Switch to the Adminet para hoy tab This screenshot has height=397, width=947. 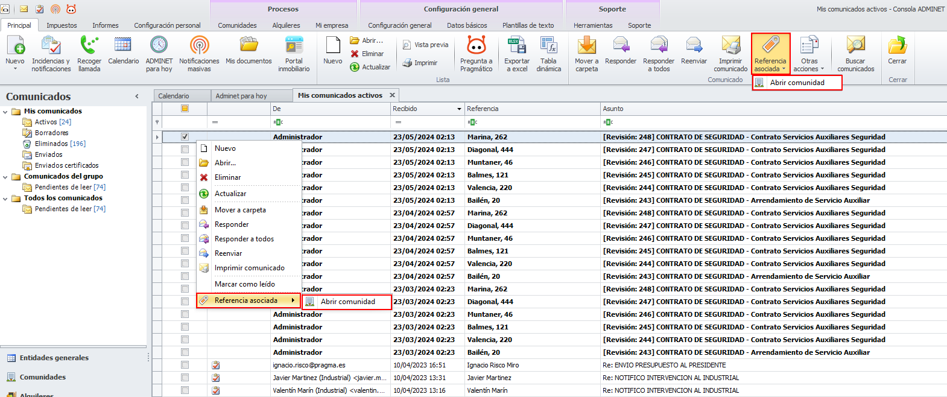(241, 96)
